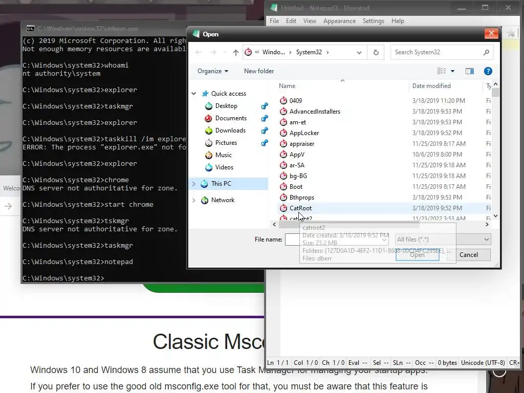The image size is (524, 393).
Task: Click the Documents icon in Quick access
Action: tap(209, 118)
